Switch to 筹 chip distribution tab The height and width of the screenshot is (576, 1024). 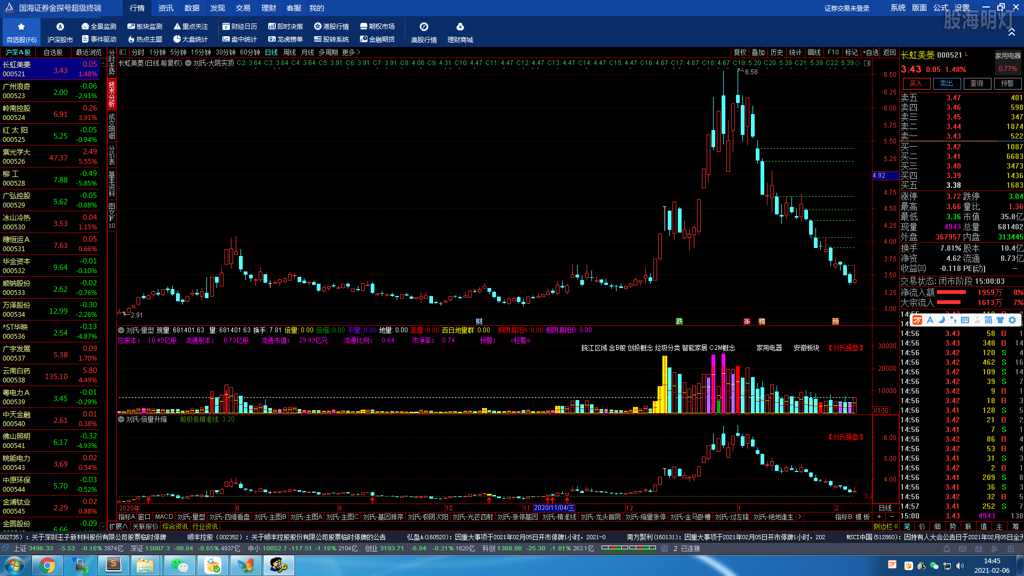(x=1016, y=526)
